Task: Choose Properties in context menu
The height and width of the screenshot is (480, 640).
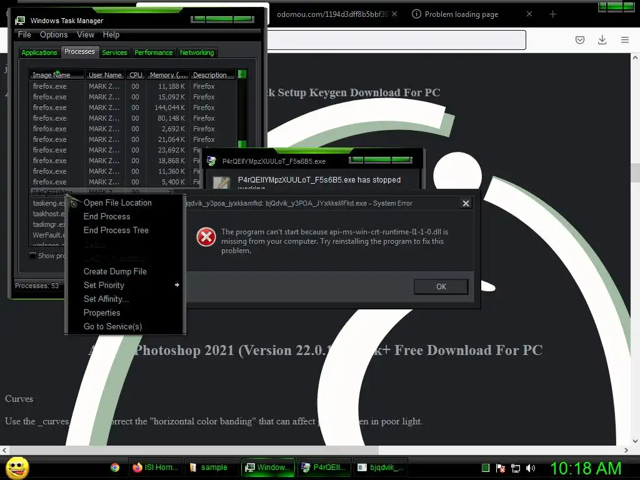Action: click(102, 313)
